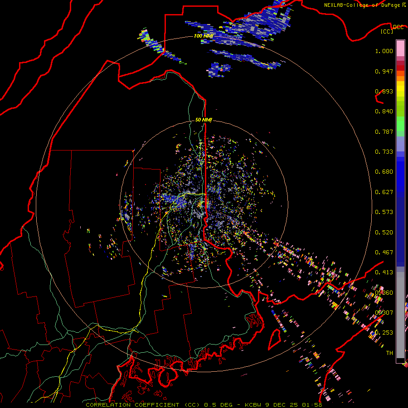Click the CORRELATION COEFFICIENT caption text
408x408 pixels.
[x=132, y=405]
